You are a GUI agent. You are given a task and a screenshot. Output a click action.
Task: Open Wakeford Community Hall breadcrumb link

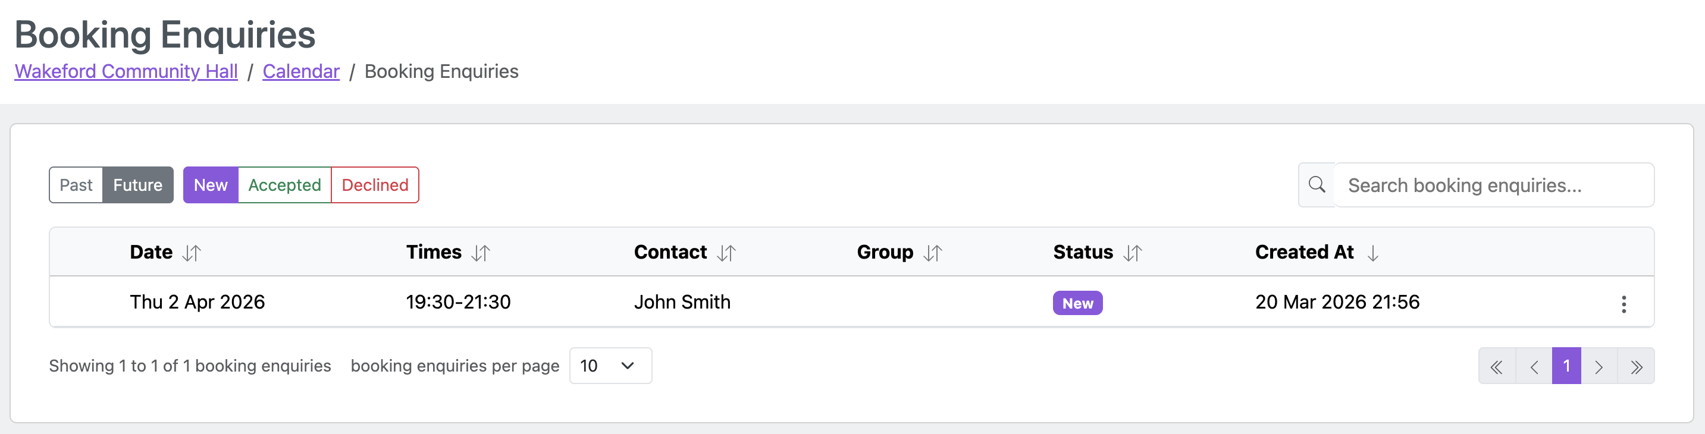[x=126, y=71]
